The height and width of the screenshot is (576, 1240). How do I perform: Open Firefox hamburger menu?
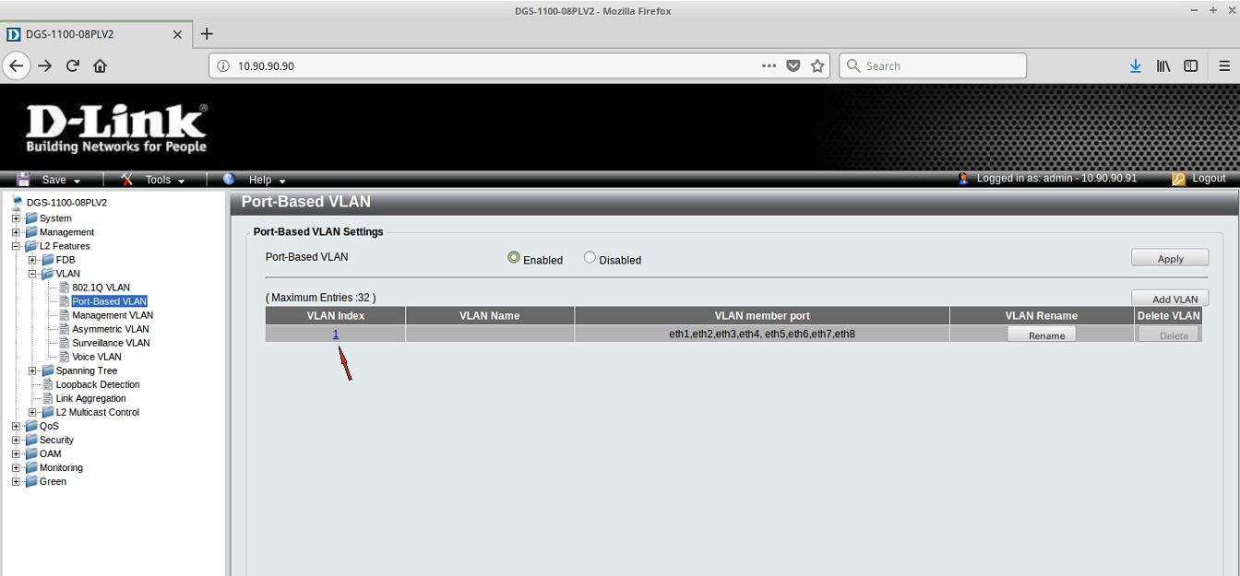1224,65
